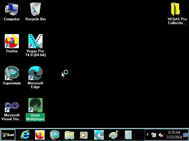Click the VEGAS Pro Collectio... label
Image resolution: width=189 pixels, height=141 pixels.
(177, 21)
